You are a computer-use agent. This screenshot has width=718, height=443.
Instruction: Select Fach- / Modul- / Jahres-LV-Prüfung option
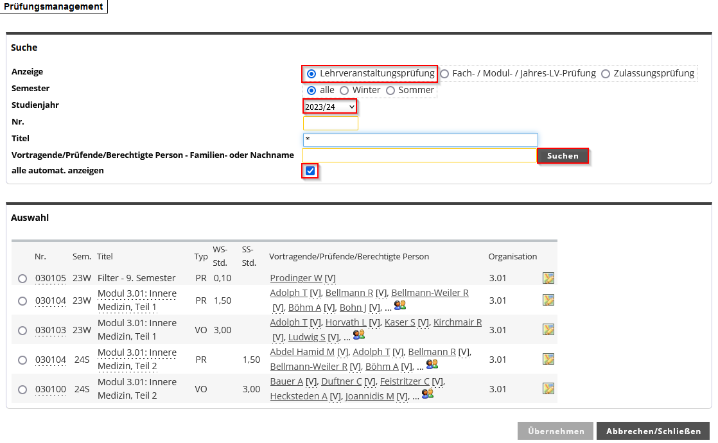(x=444, y=74)
